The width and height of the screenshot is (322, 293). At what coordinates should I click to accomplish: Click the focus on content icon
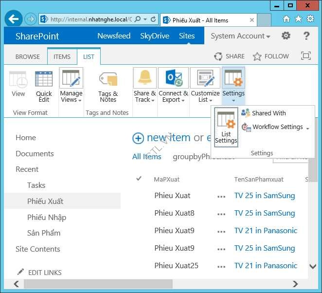306,56
